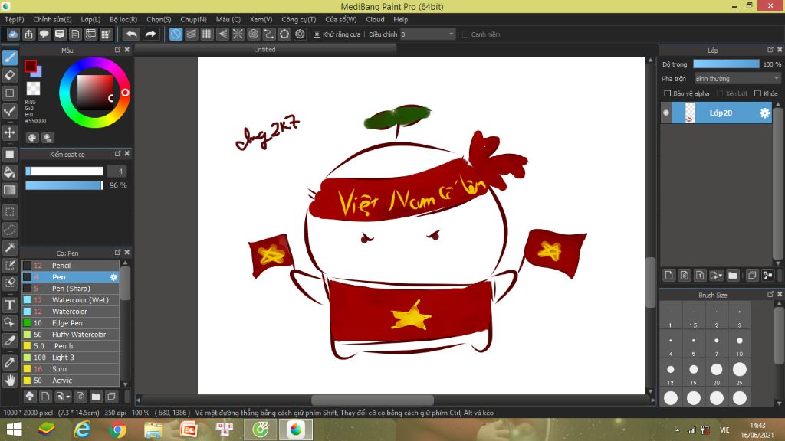
Task: Select the Eraser tool
Action: click(x=9, y=76)
